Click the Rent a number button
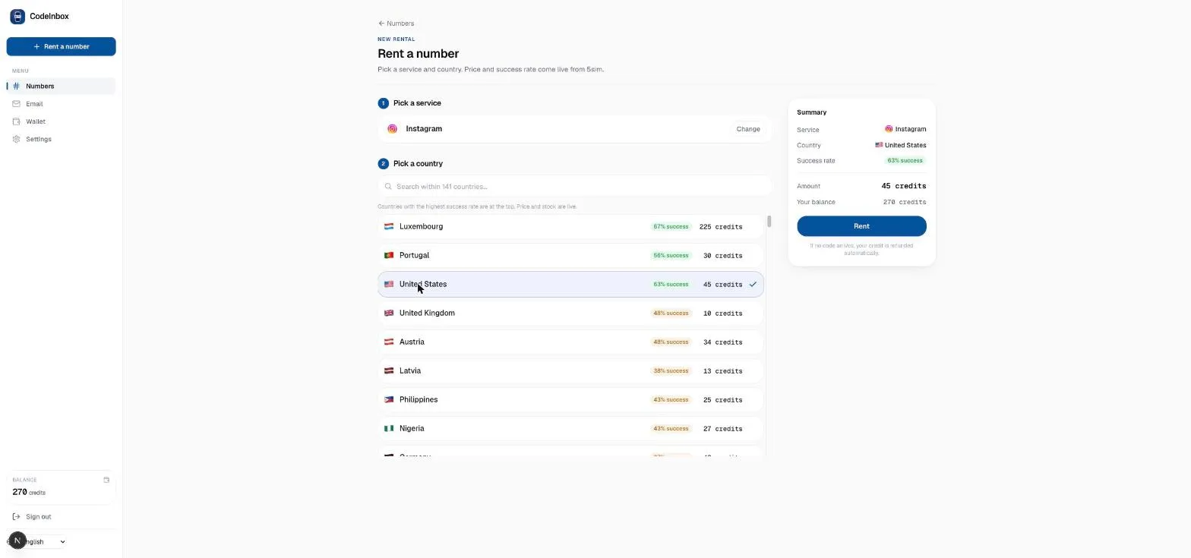The height and width of the screenshot is (558, 1191). (61, 46)
